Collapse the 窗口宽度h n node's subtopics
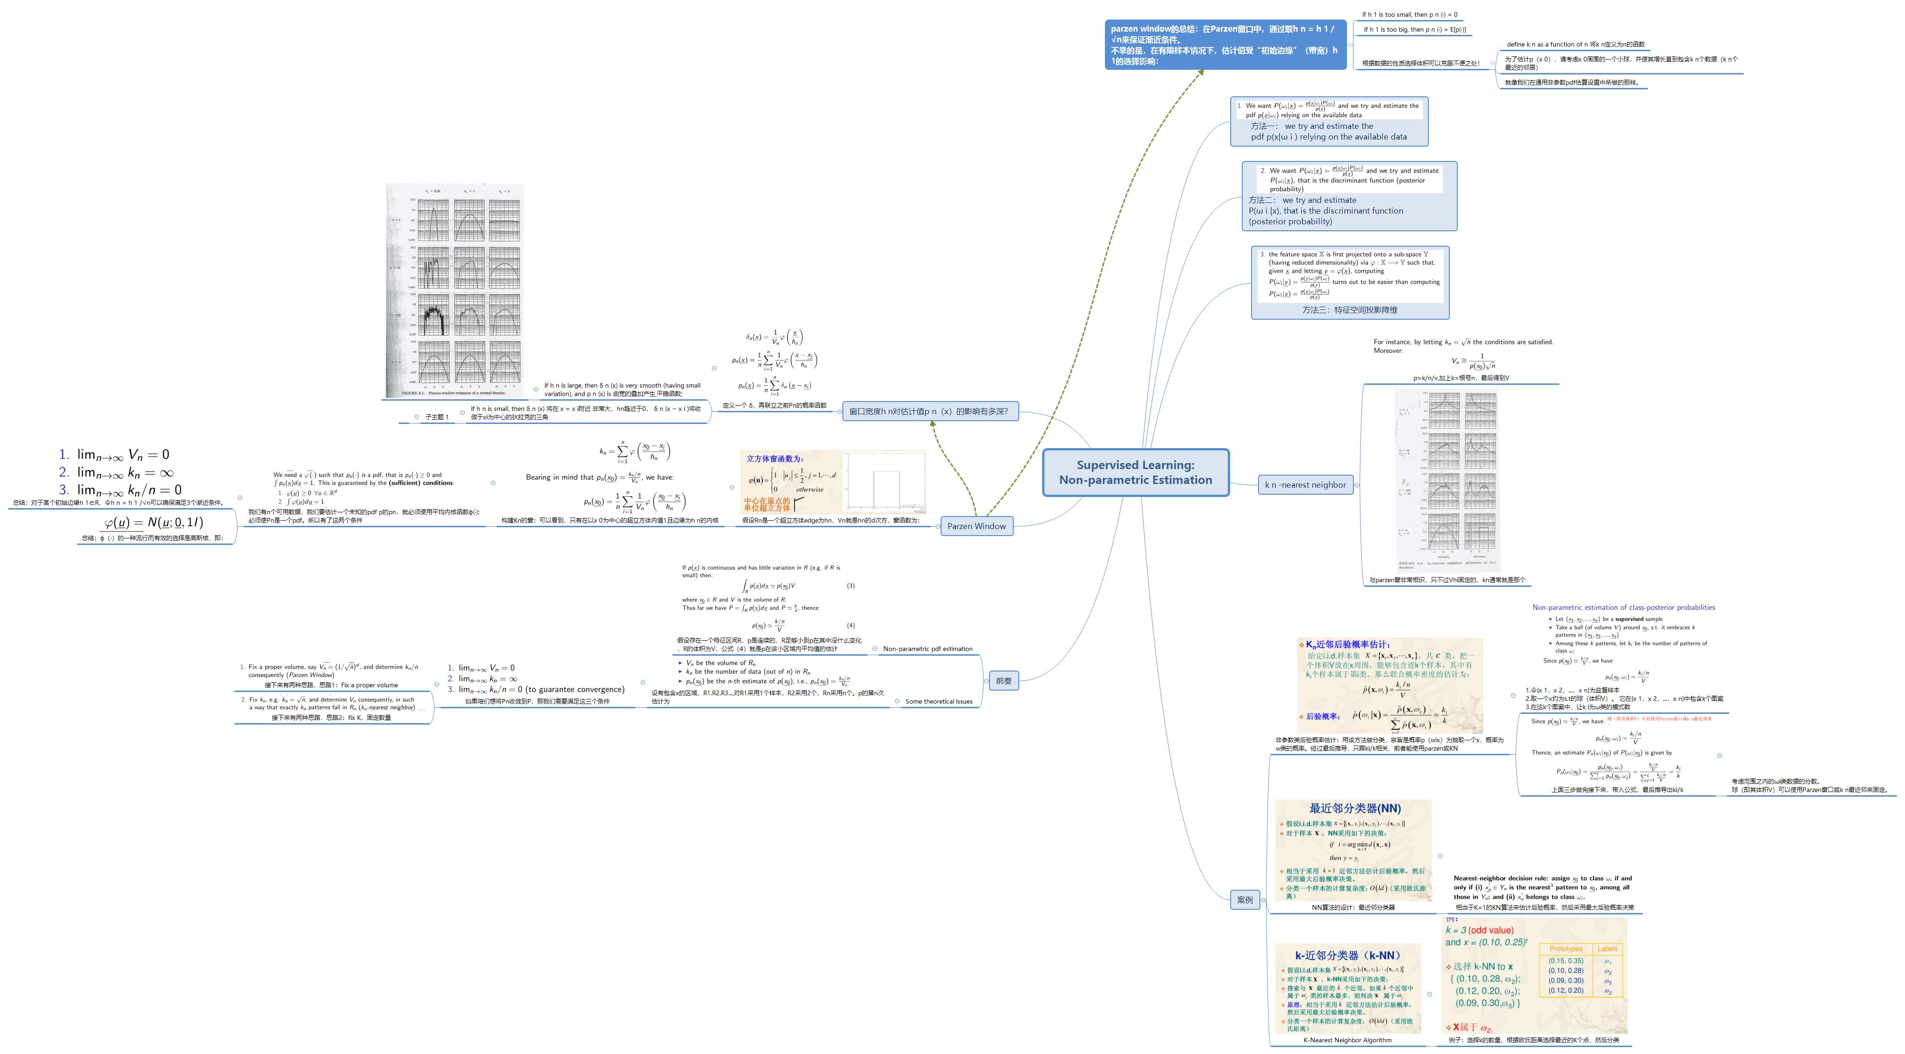The image size is (1905, 1054). (839, 412)
